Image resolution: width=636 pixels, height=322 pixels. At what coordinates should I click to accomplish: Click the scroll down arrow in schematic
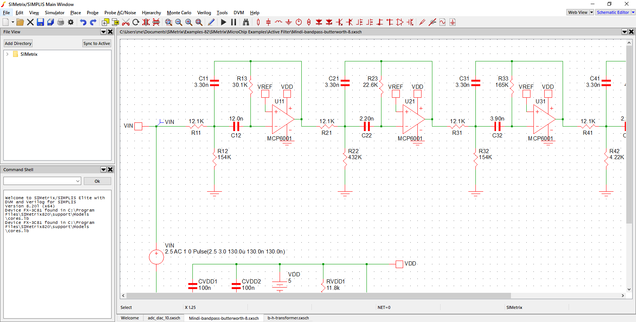point(629,289)
